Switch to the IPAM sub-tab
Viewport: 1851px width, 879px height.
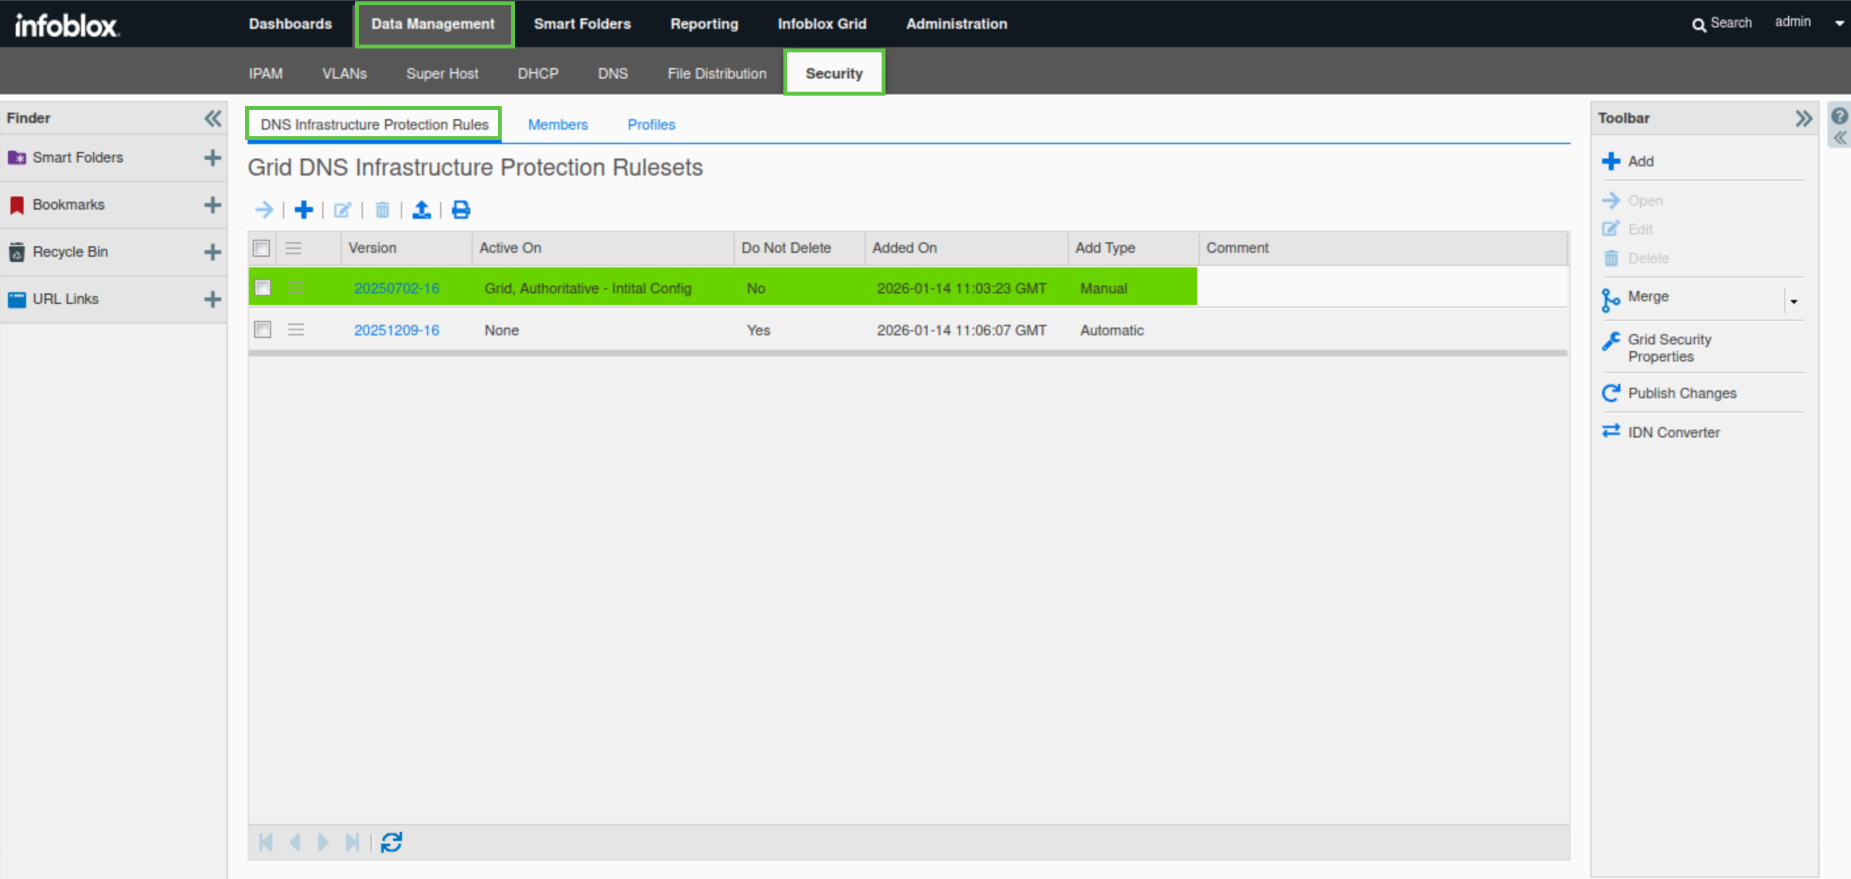(x=265, y=73)
